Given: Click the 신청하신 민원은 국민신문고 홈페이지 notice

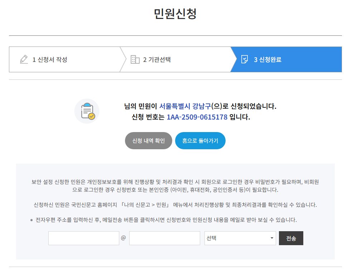Looking at the screenshot, I should coord(175,205).
